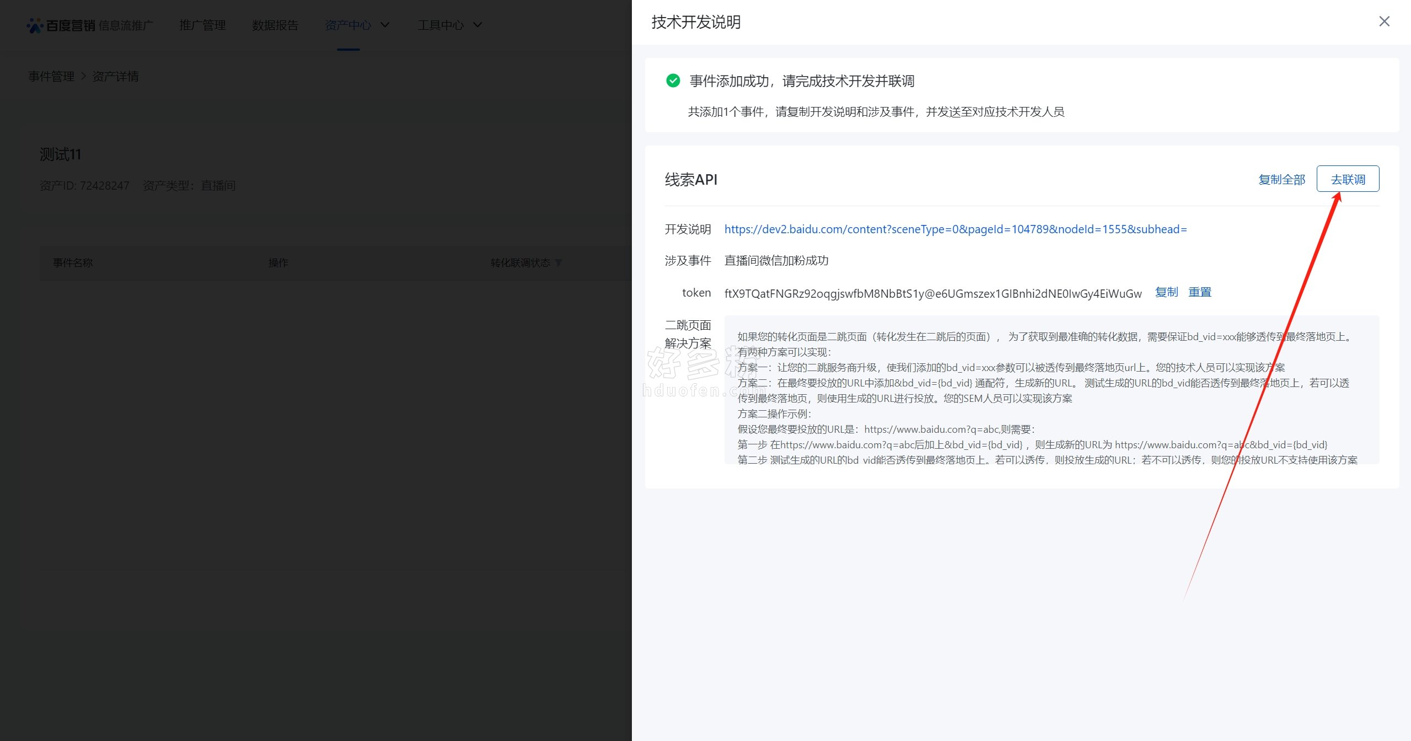Image resolution: width=1411 pixels, height=741 pixels.
Task: Click the 资产详情 breadcrumb item
Action: 116,77
